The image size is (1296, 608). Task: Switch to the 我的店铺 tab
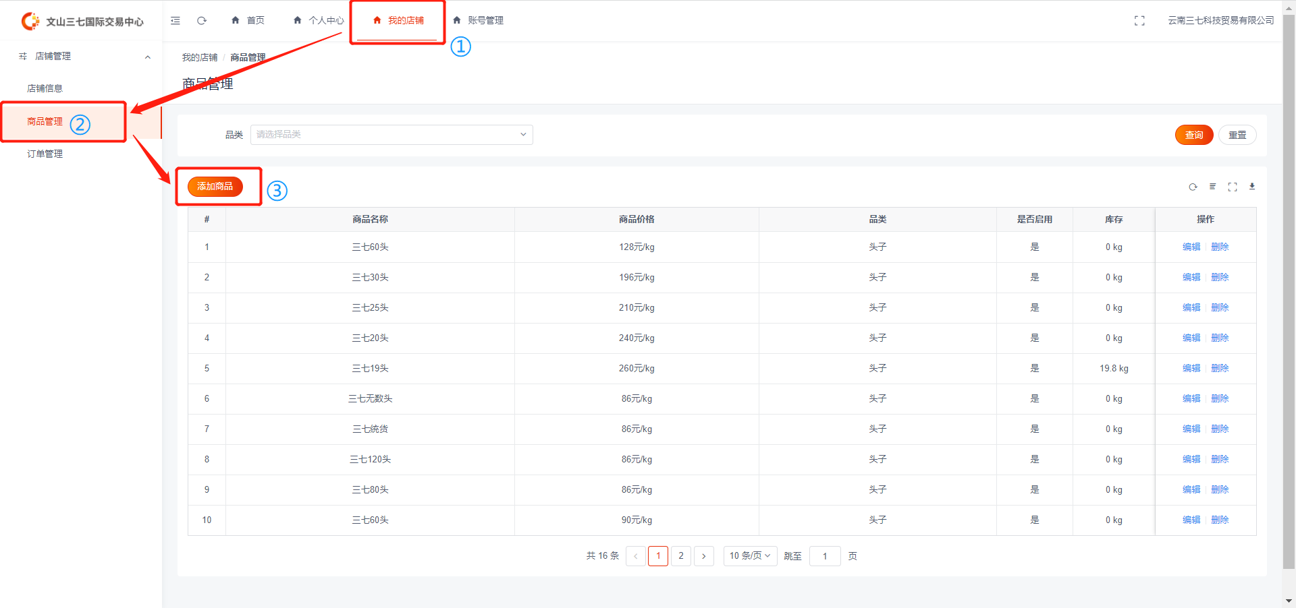398,21
